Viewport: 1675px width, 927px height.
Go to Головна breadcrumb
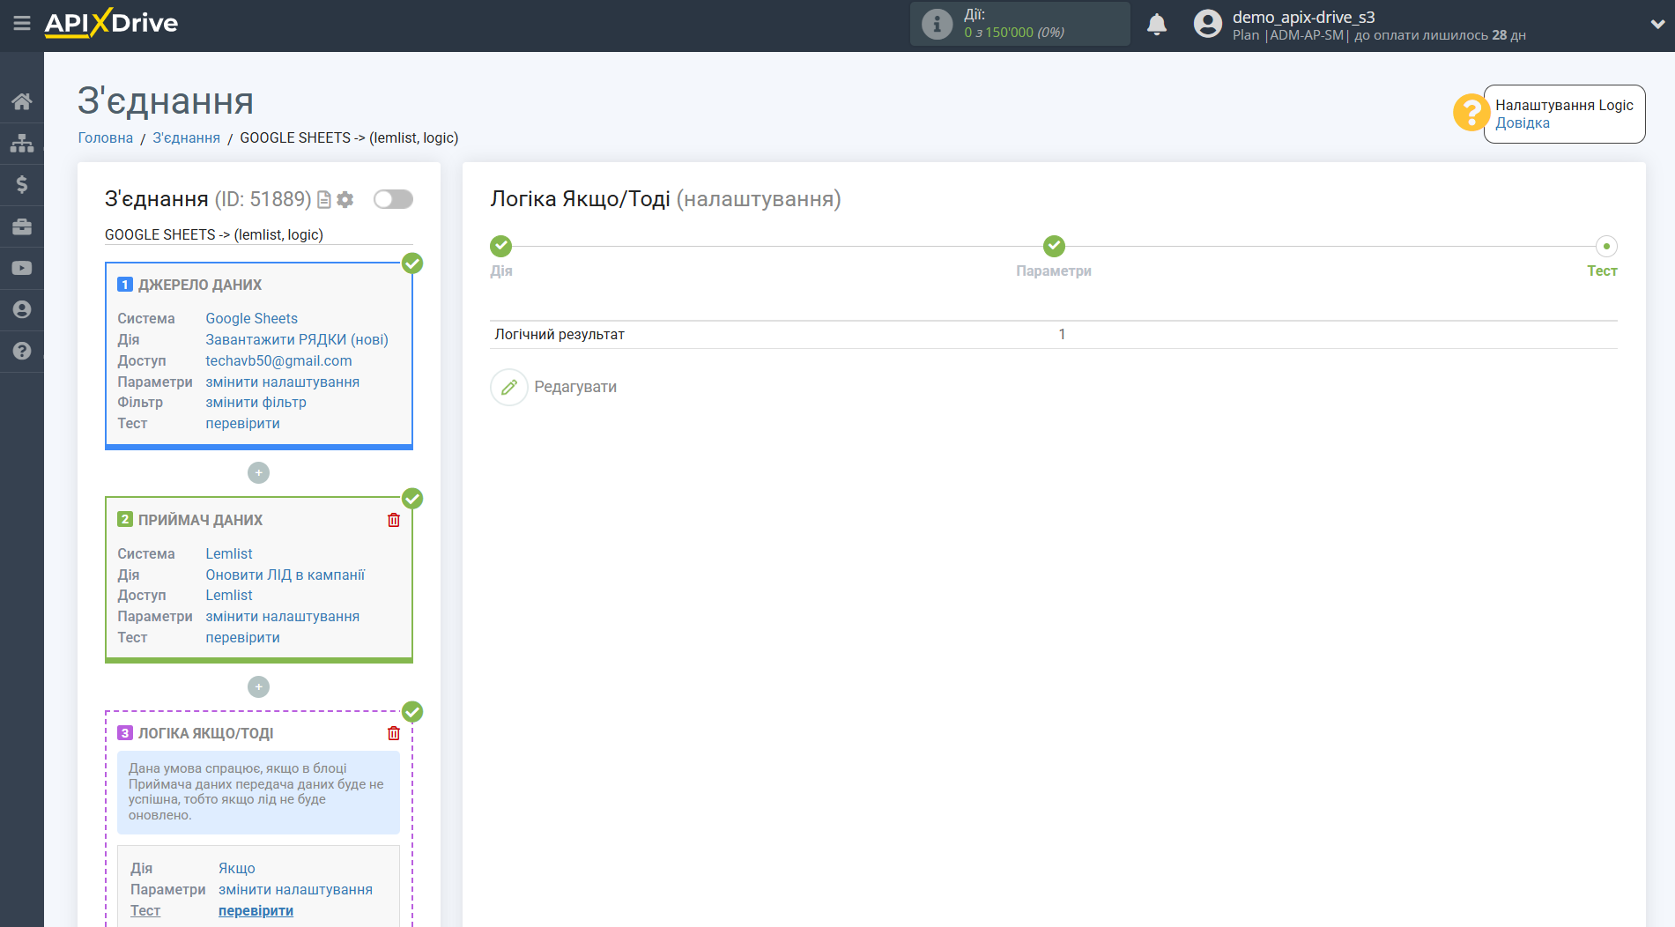click(x=106, y=138)
